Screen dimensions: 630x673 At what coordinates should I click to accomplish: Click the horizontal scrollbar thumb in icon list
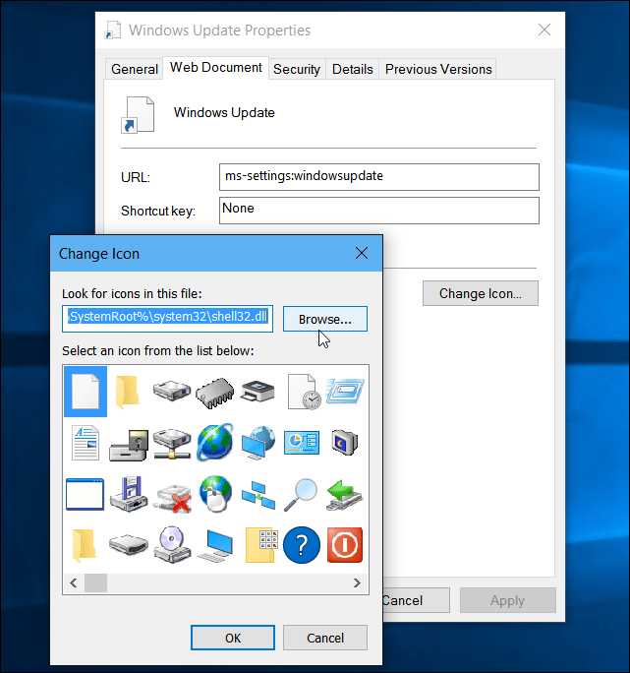click(x=95, y=582)
